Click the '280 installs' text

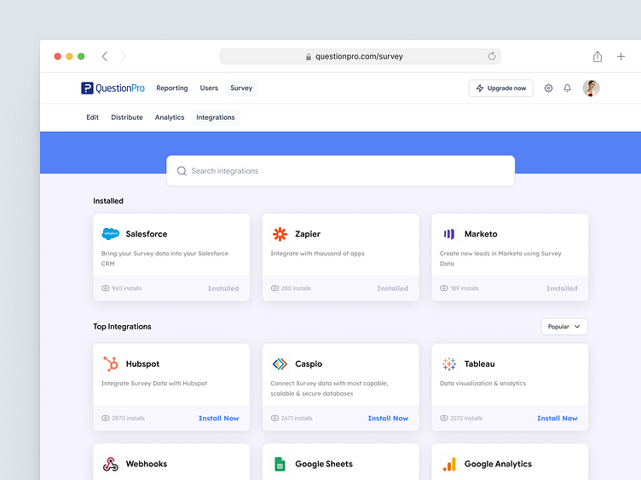[296, 289]
